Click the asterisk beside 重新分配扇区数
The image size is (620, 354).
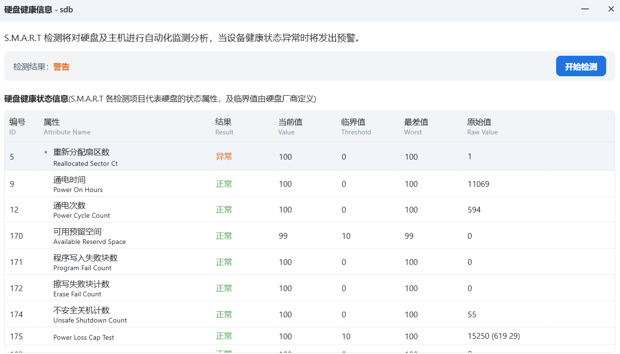45,152
